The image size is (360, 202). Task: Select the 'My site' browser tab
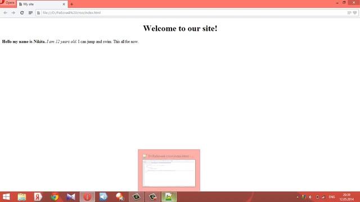pyautogui.click(x=42, y=4)
